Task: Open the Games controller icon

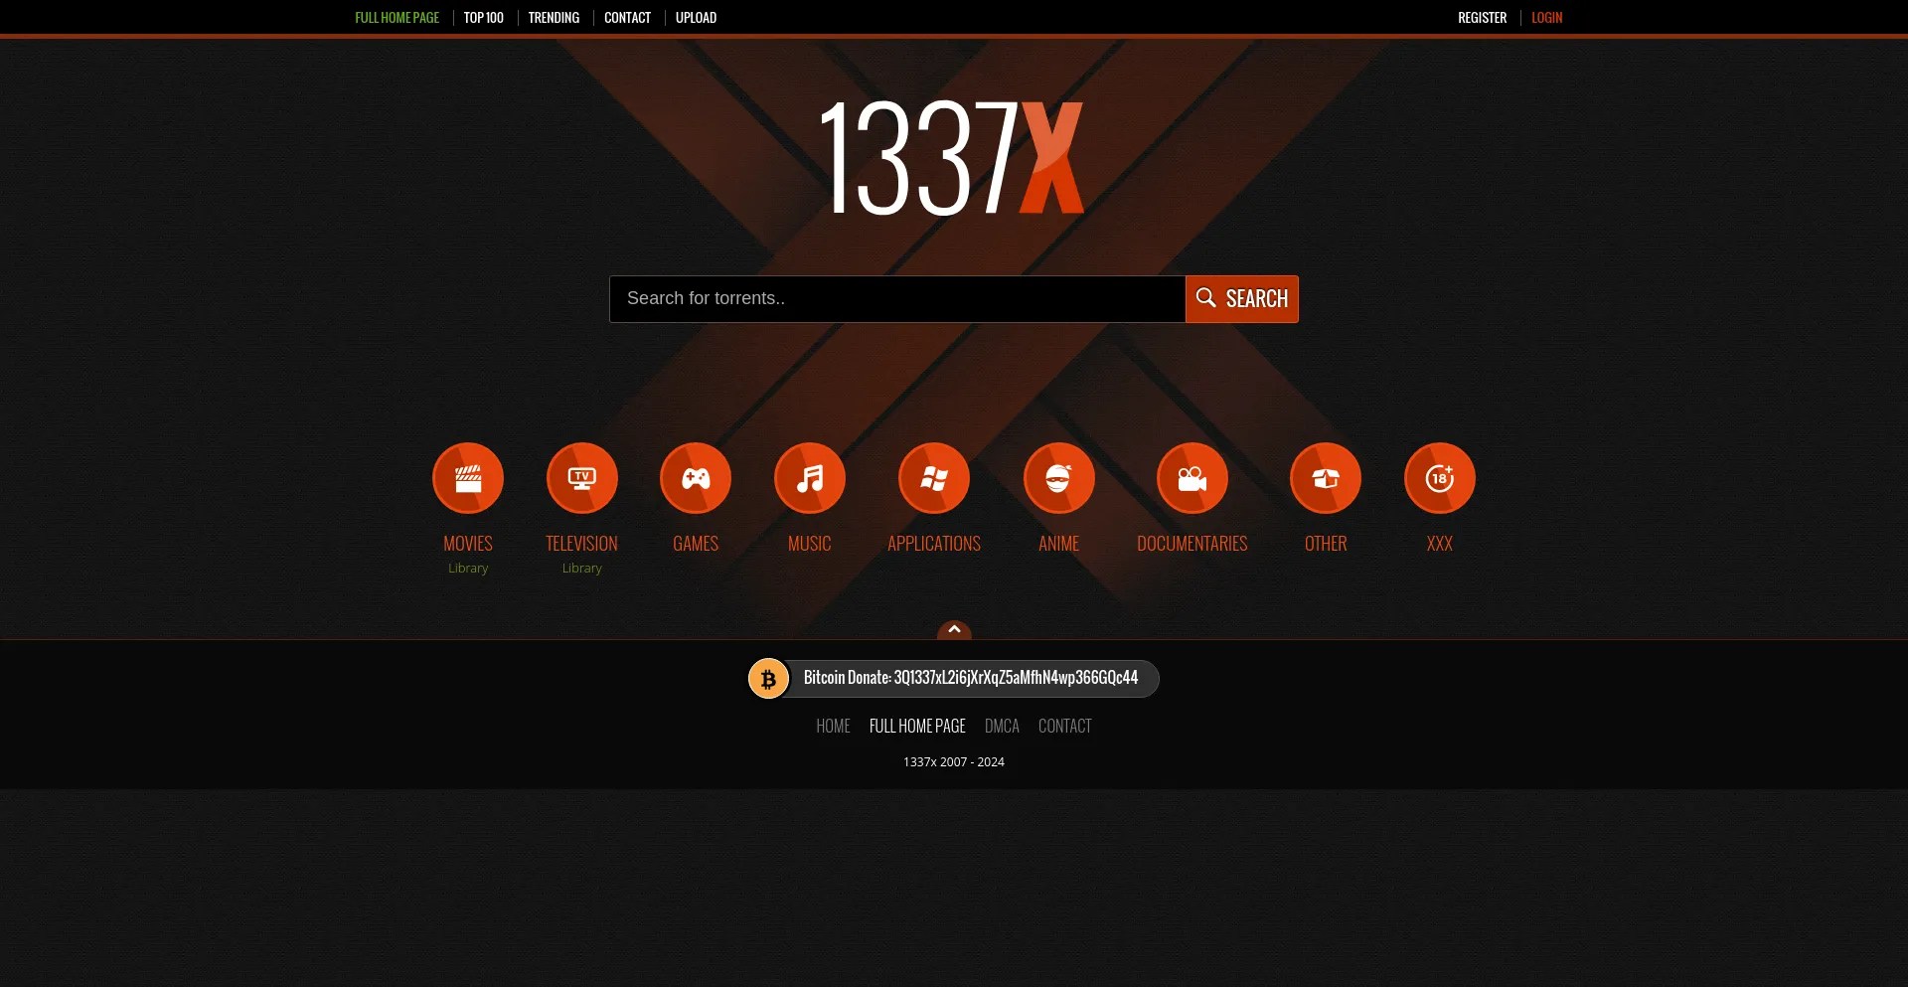Action: coord(696,478)
